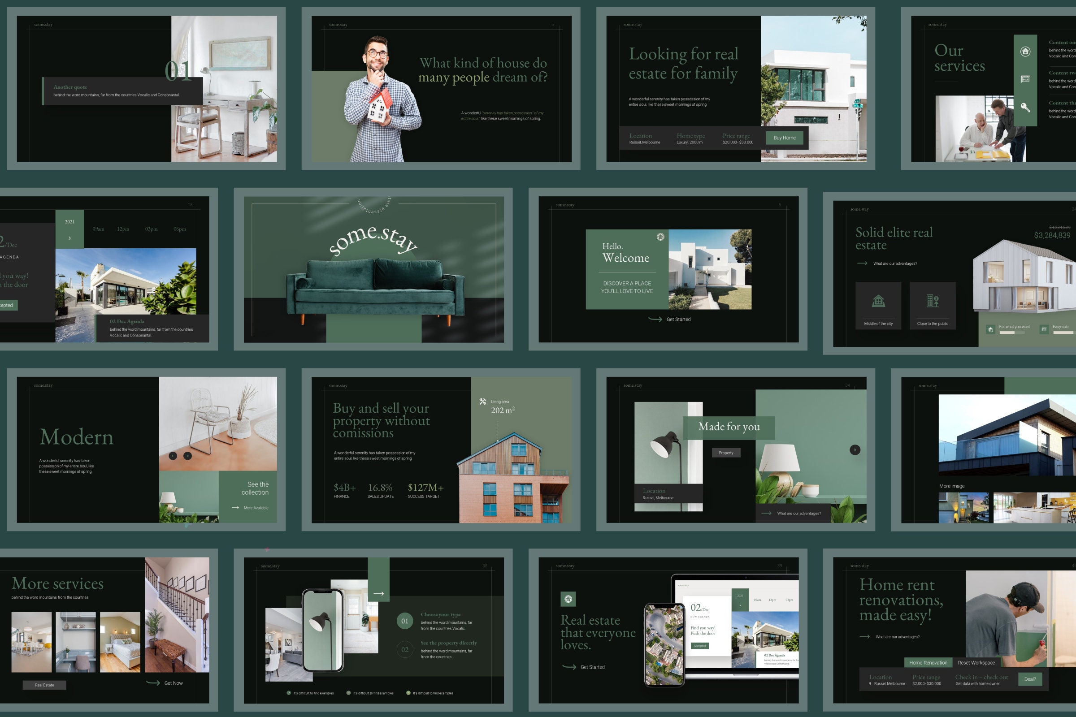
Task: Click the Close to the public card label
Action: click(x=933, y=324)
